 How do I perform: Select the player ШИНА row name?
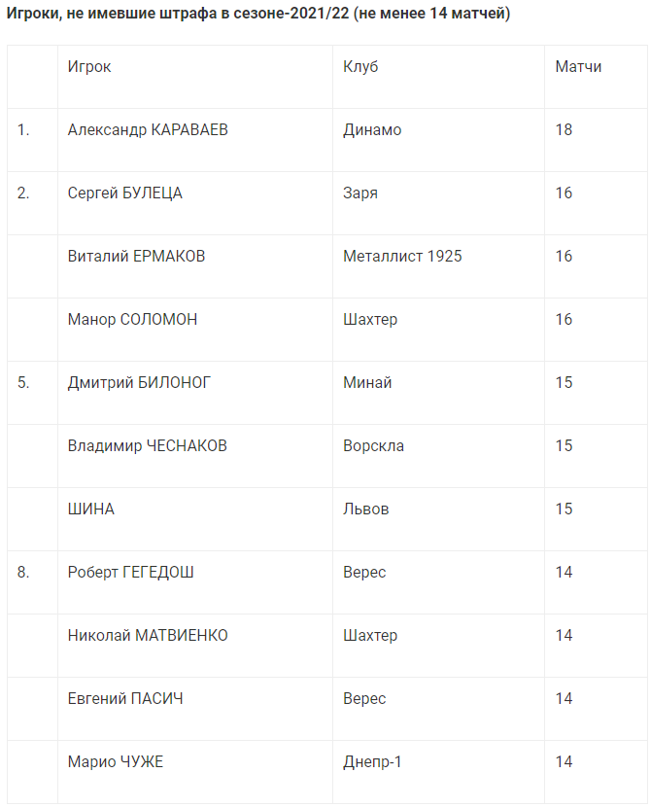point(90,509)
